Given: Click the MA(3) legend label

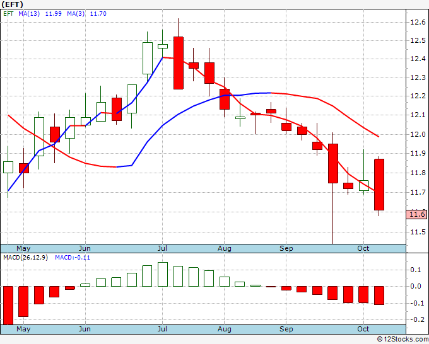Looking at the screenshot, I should (x=76, y=14).
